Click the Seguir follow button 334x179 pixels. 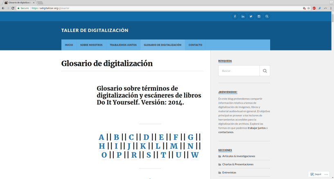[x=316, y=174]
